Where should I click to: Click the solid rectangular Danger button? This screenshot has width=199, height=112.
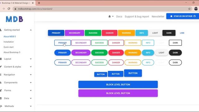(109, 33)
